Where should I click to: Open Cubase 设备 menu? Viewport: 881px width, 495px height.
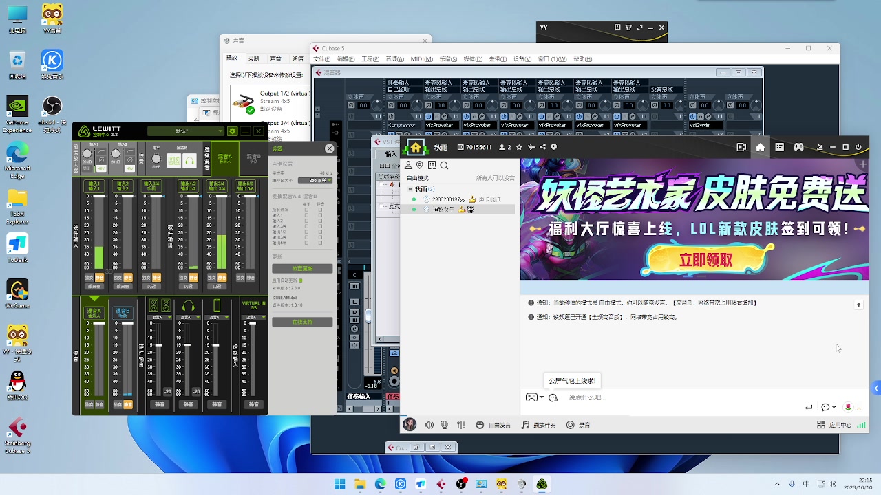coord(523,59)
